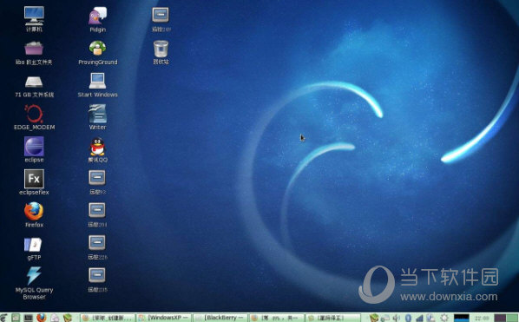This screenshot has height=322, width=519.
Task: Click the network printer tray icon
Action: pos(385,318)
